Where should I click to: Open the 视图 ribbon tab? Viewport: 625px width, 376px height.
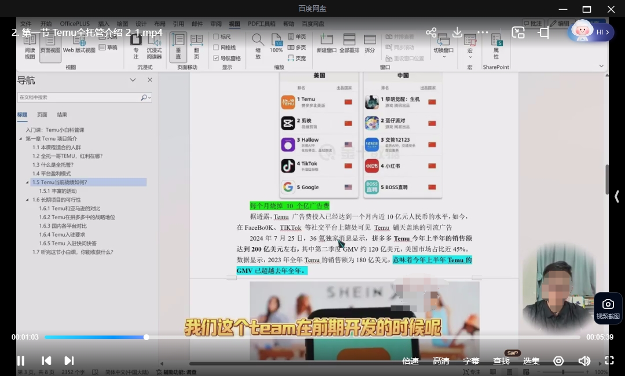pyautogui.click(x=234, y=24)
